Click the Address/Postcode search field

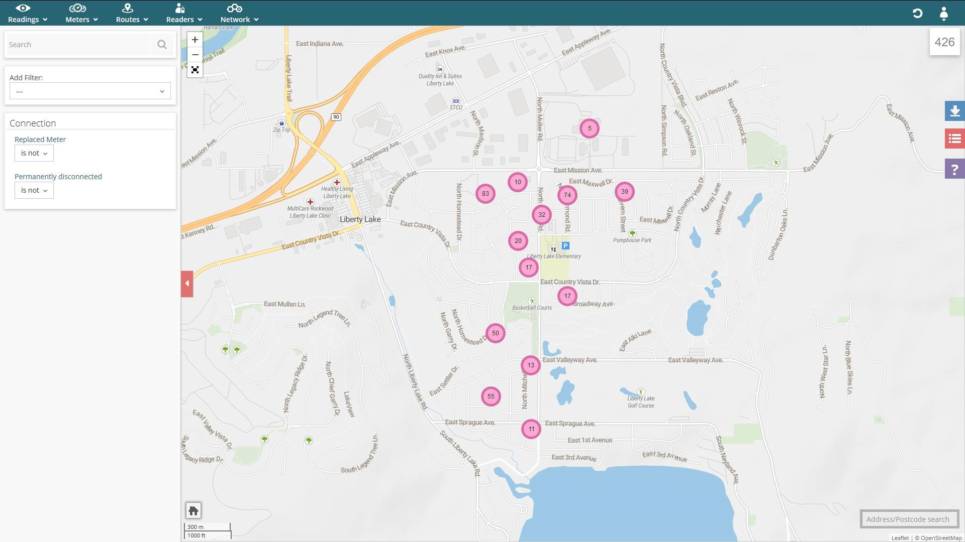[x=909, y=519]
